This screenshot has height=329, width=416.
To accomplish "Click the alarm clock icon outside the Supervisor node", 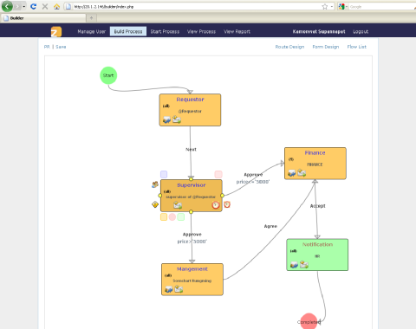I will [227, 204].
